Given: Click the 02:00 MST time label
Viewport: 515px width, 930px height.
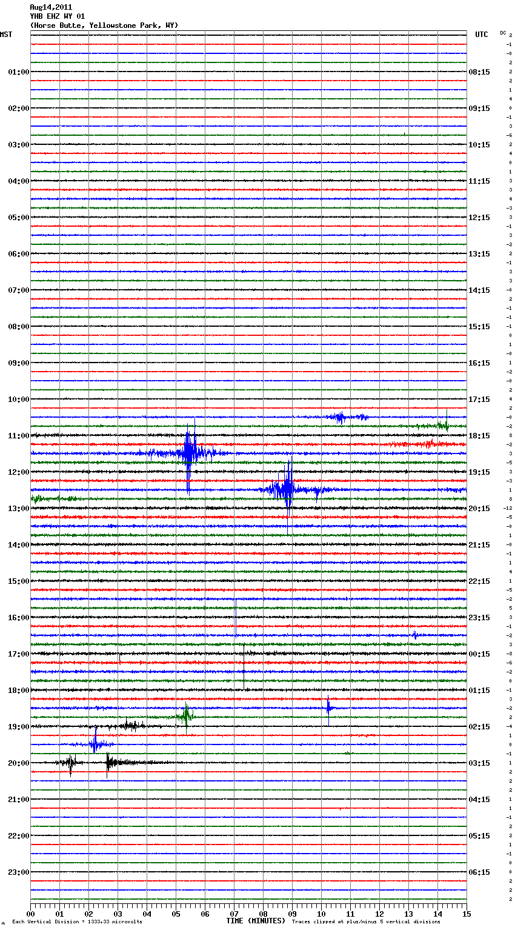Looking at the screenshot, I should [18, 109].
